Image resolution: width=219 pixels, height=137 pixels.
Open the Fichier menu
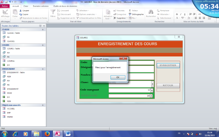(5, 6)
